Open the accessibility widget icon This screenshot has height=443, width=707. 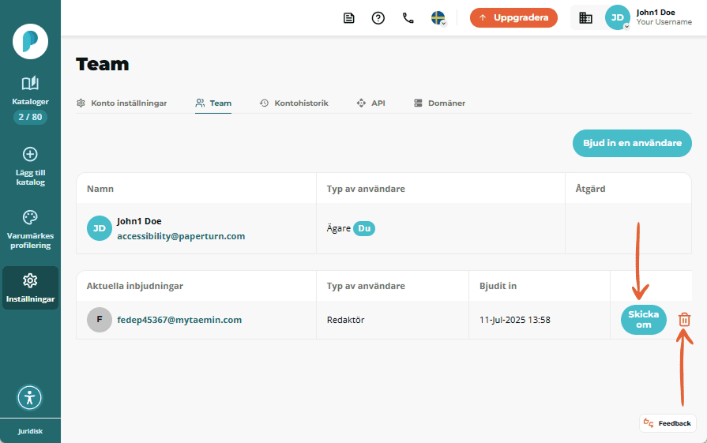click(30, 397)
